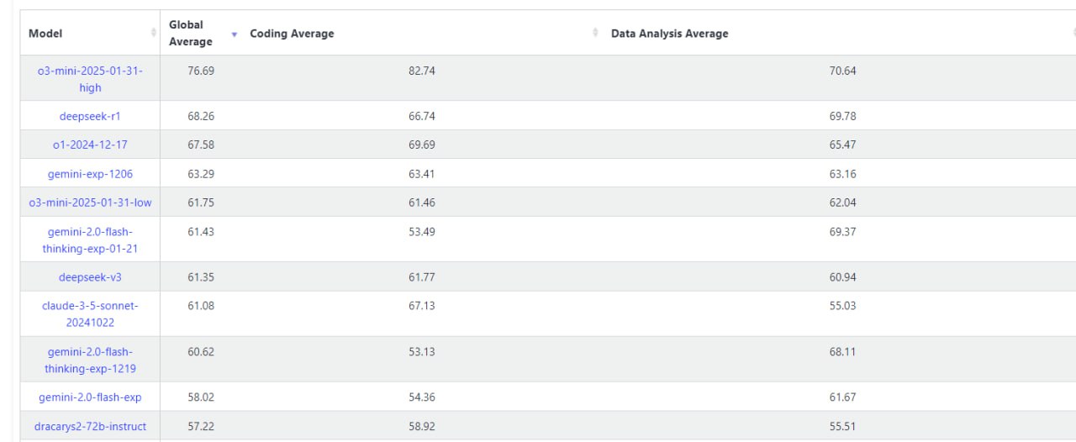Select data analysis value 63.16
Viewport: 1076px width, 442px height.
[842, 174]
